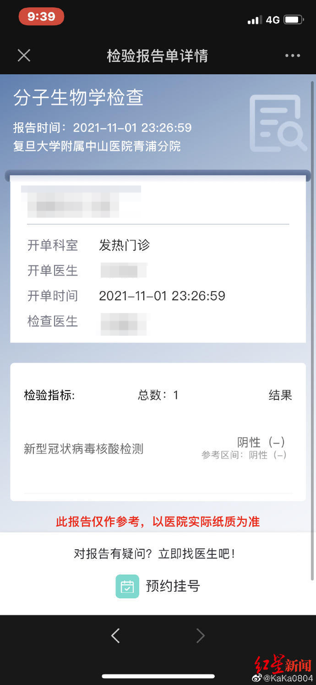The width and height of the screenshot is (316, 685).
Task: Tap the red 9:39 time pill
Action: coord(41,17)
